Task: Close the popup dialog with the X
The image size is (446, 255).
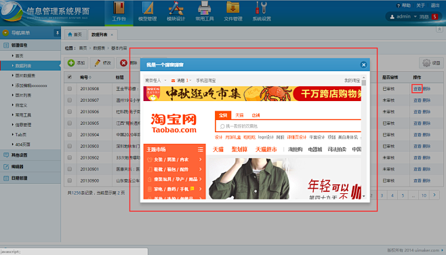Action: point(363,65)
